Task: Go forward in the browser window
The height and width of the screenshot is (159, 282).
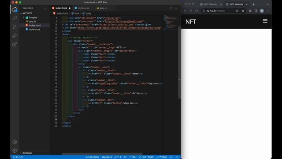Action: (x=191, y=11)
